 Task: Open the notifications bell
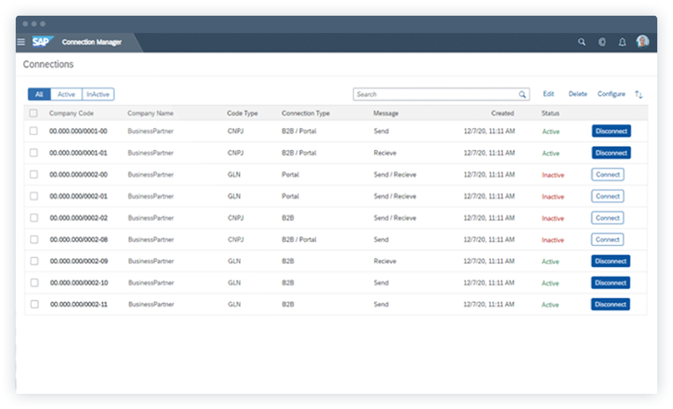(622, 42)
